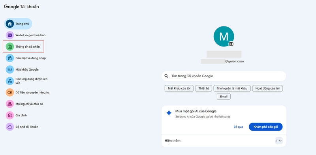Click the Hoạt động của tôi chip
This screenshot has height=155, width=316.
(x=267, y=88)
